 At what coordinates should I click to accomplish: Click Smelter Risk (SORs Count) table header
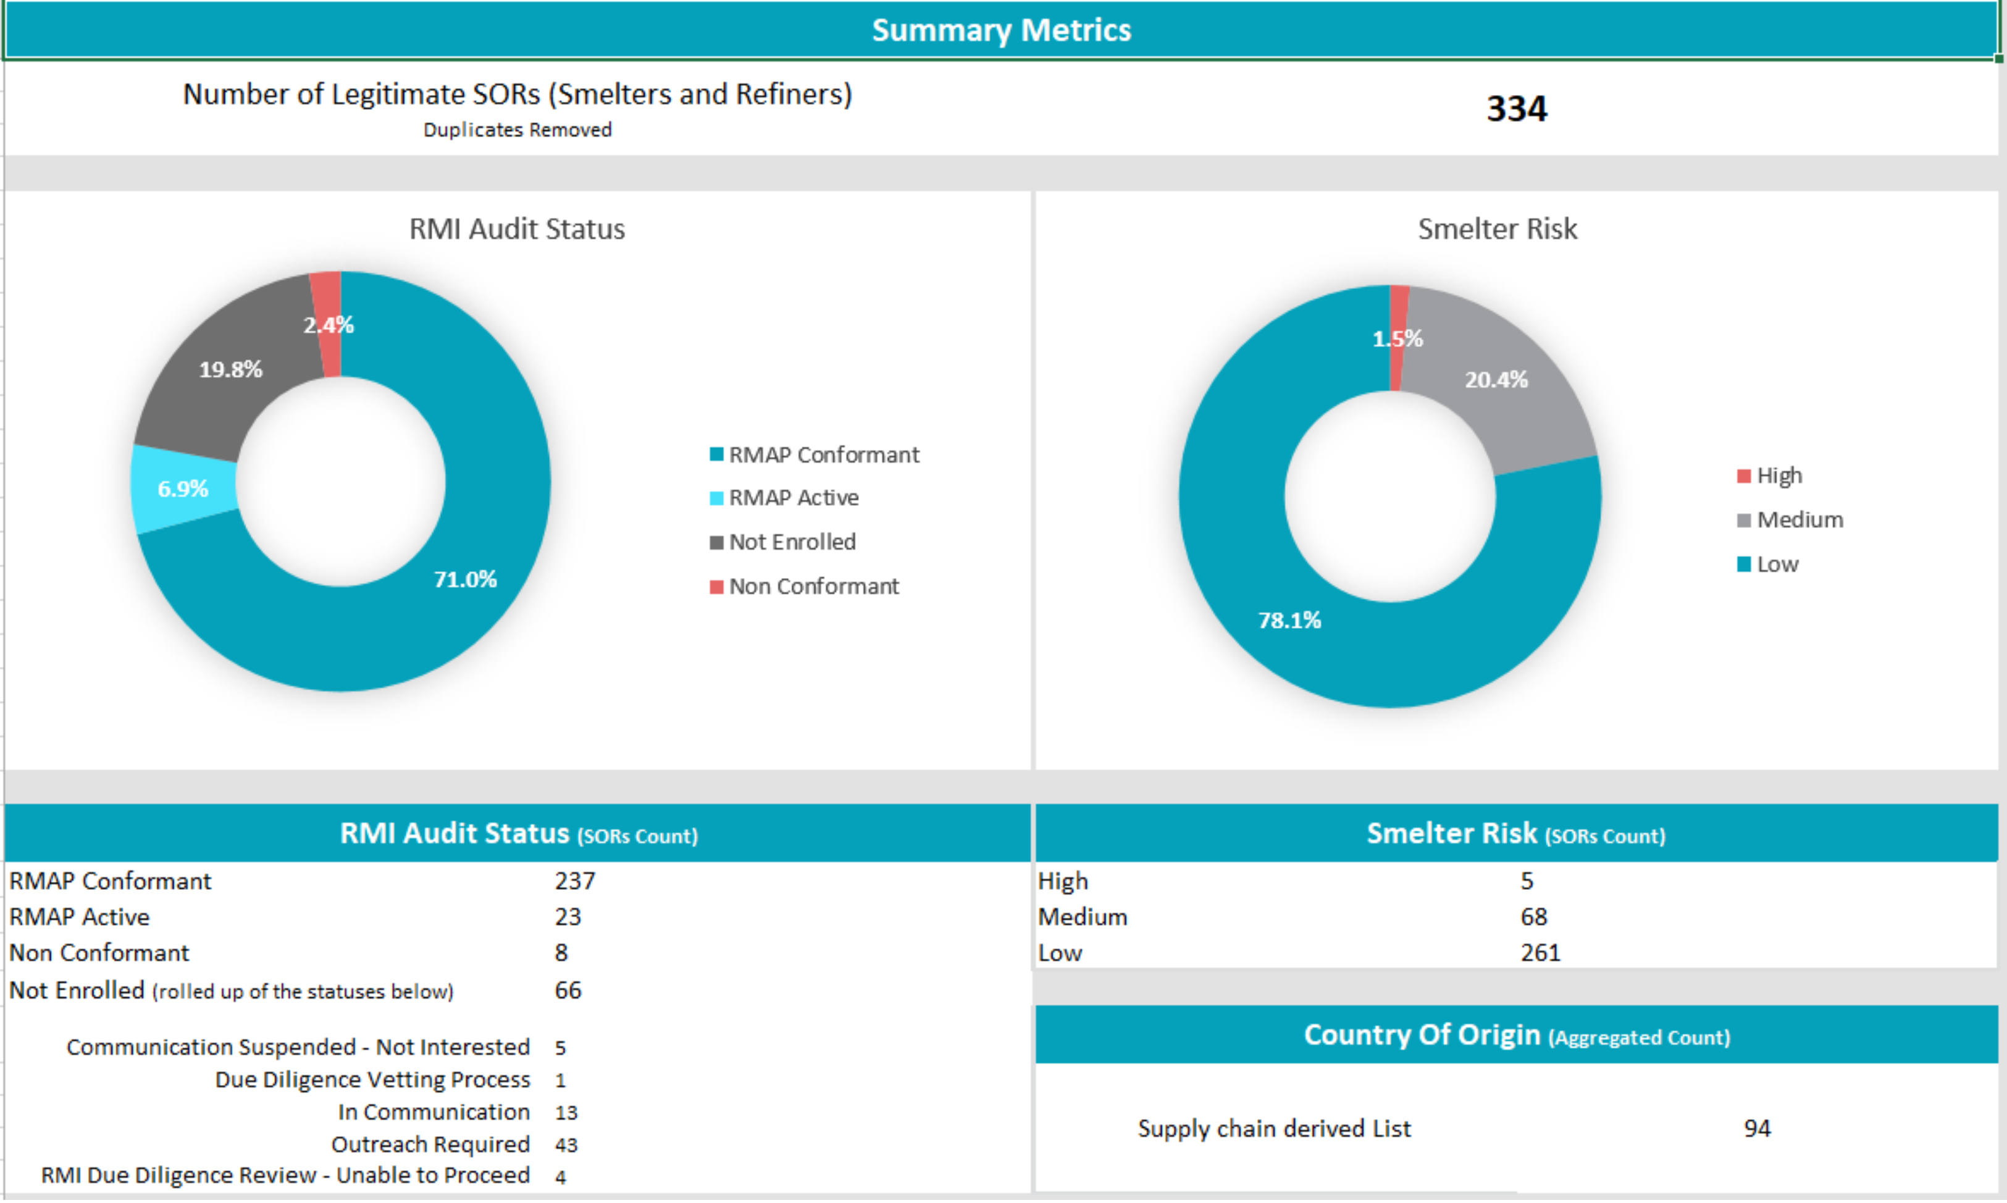pos(1516,833)
